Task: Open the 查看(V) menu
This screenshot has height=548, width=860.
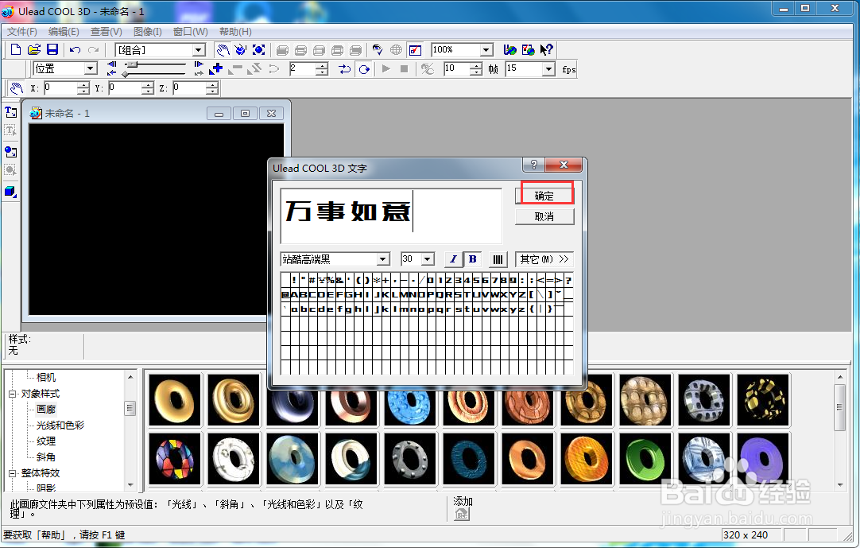Action: coord(107,31)
